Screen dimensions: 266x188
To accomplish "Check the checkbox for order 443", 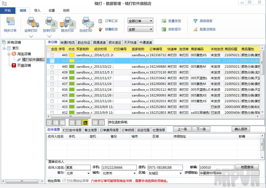I will 52,55.
